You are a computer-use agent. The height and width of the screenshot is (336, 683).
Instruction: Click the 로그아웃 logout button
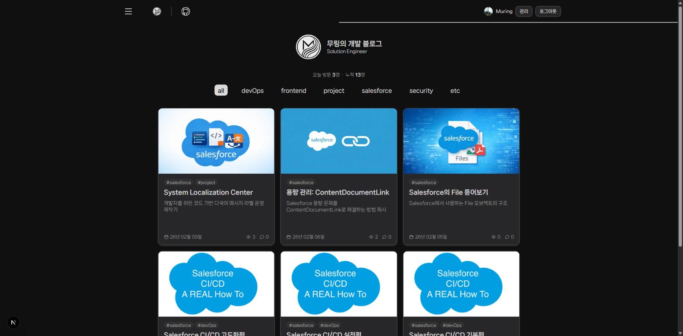(x=548, y=11)
